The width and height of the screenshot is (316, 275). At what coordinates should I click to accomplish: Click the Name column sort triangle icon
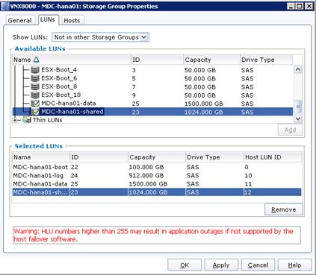click(x=36, y=60)
